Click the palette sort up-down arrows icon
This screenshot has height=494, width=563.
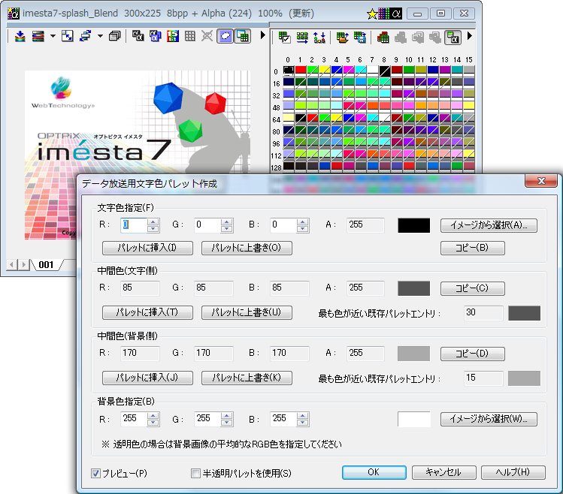[319, 38]
